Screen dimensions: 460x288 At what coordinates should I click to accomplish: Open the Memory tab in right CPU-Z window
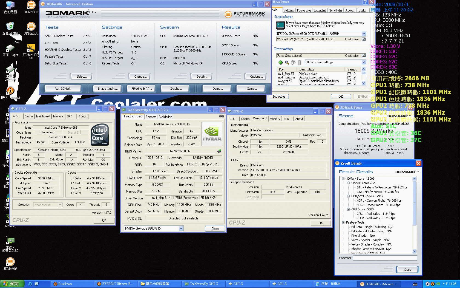tap(275, 119)
